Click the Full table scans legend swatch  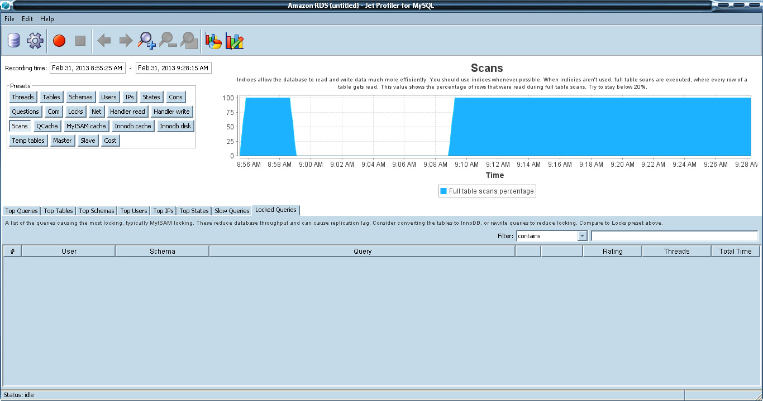pos(444,191)
